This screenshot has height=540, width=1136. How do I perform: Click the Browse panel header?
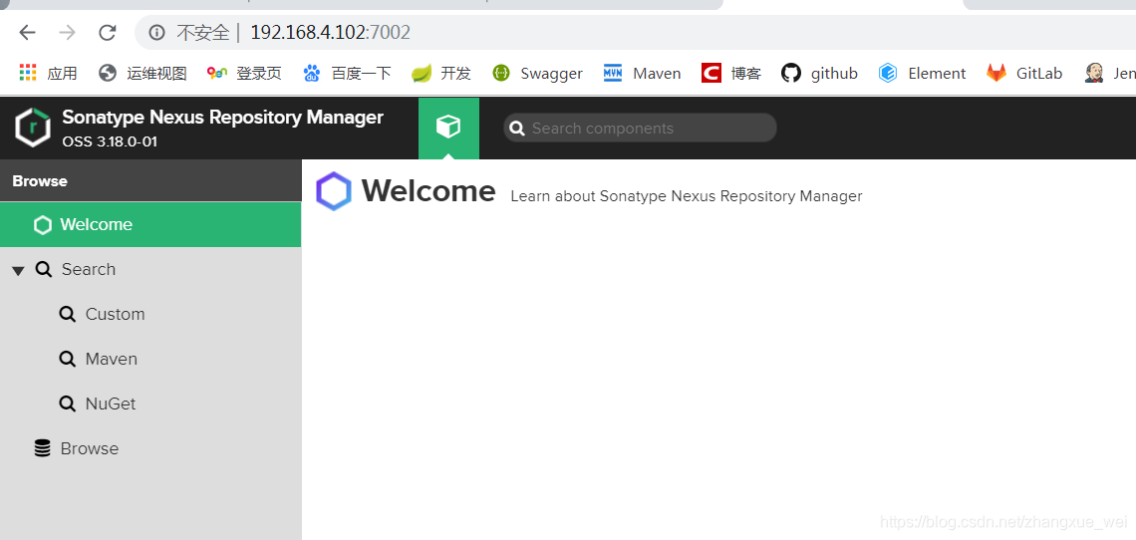[150, 181]
